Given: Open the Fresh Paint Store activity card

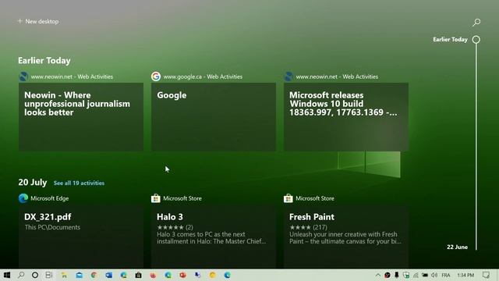Looking at the screenshot, I should pyautogui.click(x=346, y=237).
